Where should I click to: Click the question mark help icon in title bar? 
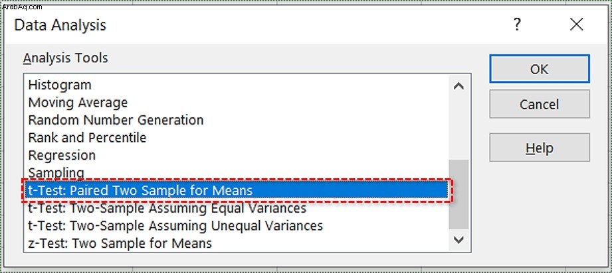click(517, 25)
